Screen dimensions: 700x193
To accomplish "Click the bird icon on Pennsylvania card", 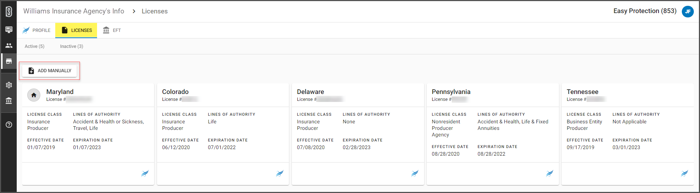I will pyautogui.click(x=550, y=173).
